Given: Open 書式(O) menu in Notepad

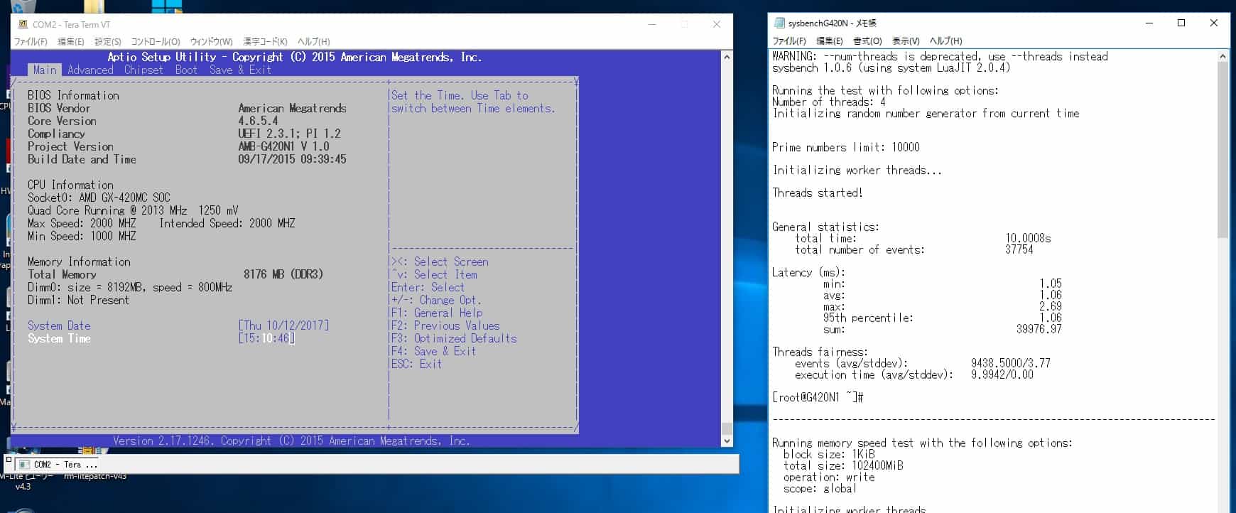Looking at the screenshot, I should pos(867,41).
